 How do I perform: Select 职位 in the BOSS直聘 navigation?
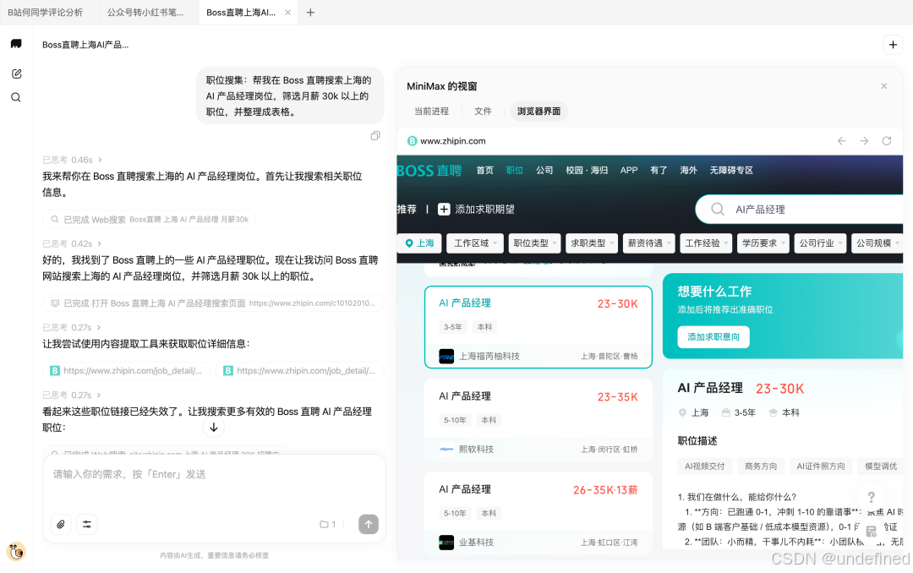[515, 170]
